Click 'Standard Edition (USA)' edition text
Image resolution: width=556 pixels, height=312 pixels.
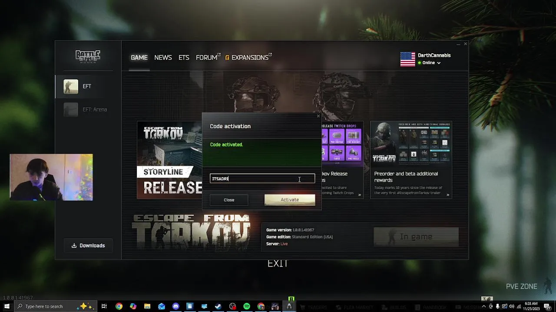pos(312,237)
